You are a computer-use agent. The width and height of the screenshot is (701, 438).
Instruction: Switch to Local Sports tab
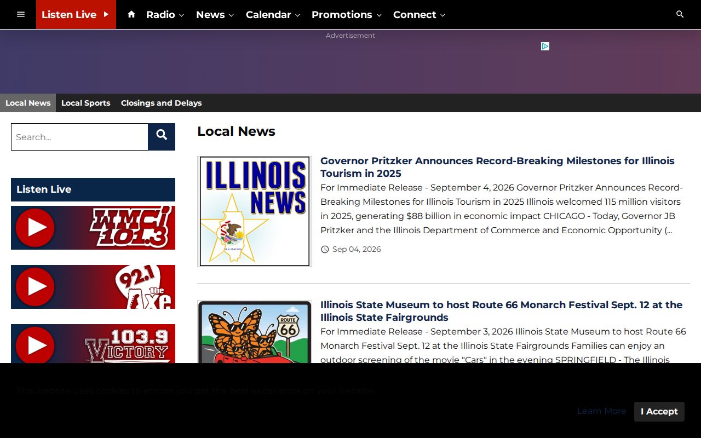click(x=85, y=103)
